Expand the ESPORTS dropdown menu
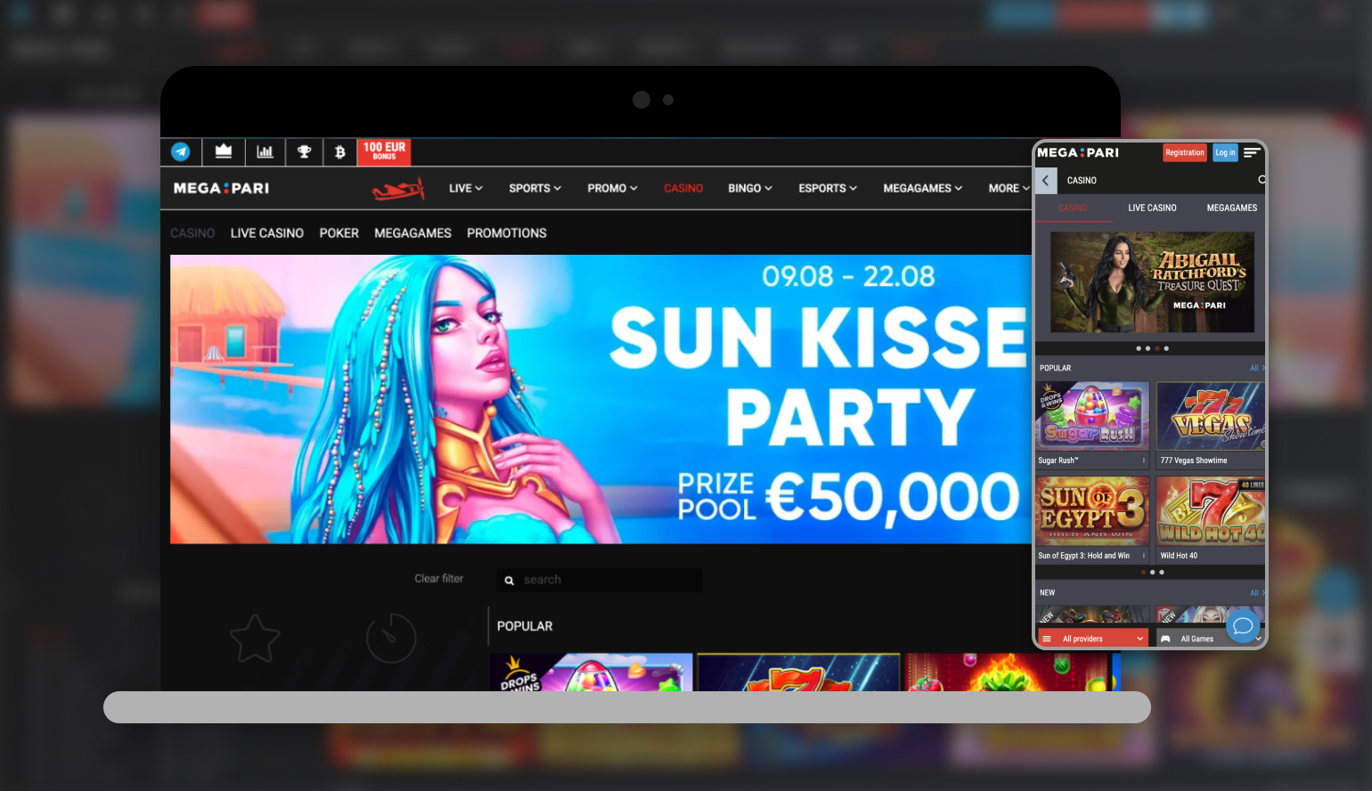Screen dimensions: 1372x791 pos(828,188)
